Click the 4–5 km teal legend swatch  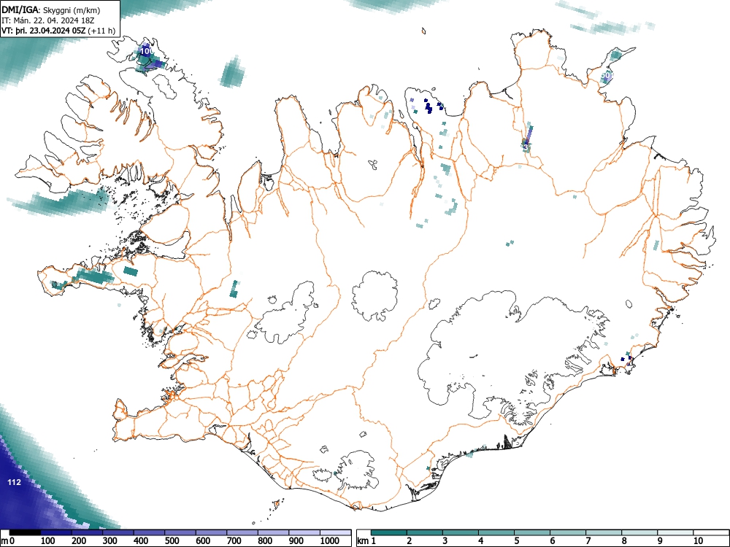496,532
